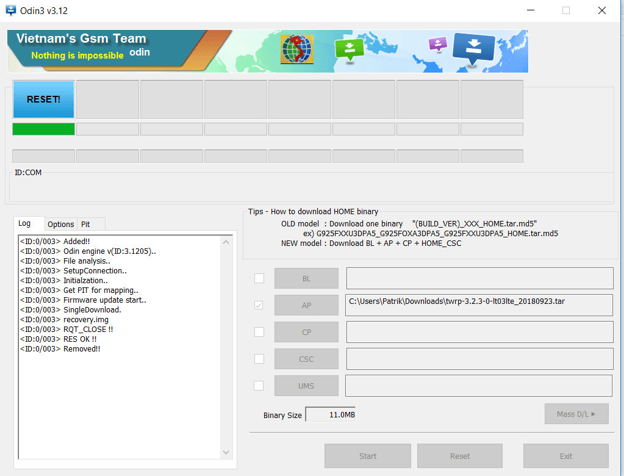Click the log scrollbar down arrow

226,452
